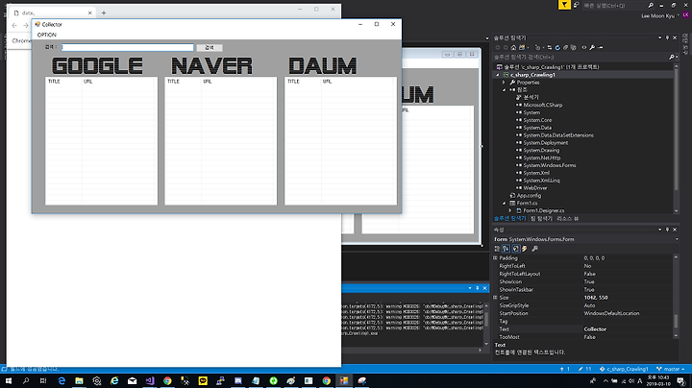Viewport: 692px width, 388px height.
Task: Switch to 팀 탐색기 tab
Action: (541, 218)
